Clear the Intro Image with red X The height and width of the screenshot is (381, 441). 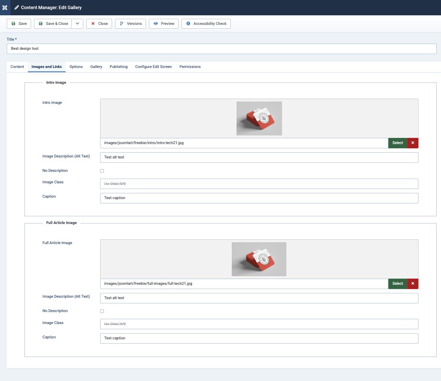coord(412,143)
